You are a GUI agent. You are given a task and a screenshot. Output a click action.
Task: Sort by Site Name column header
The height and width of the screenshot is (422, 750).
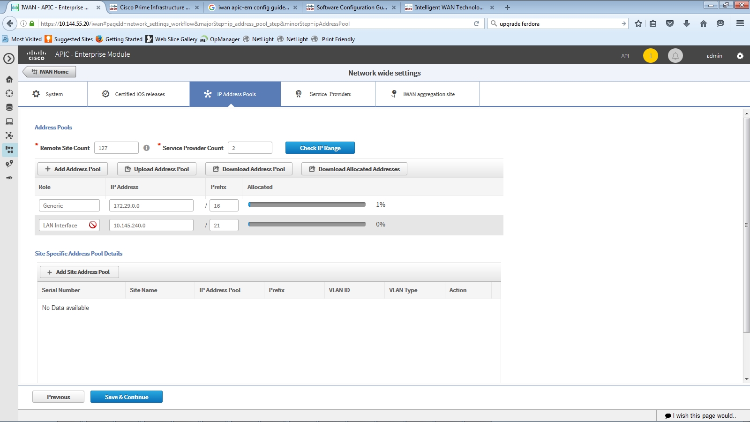[143, 290]
